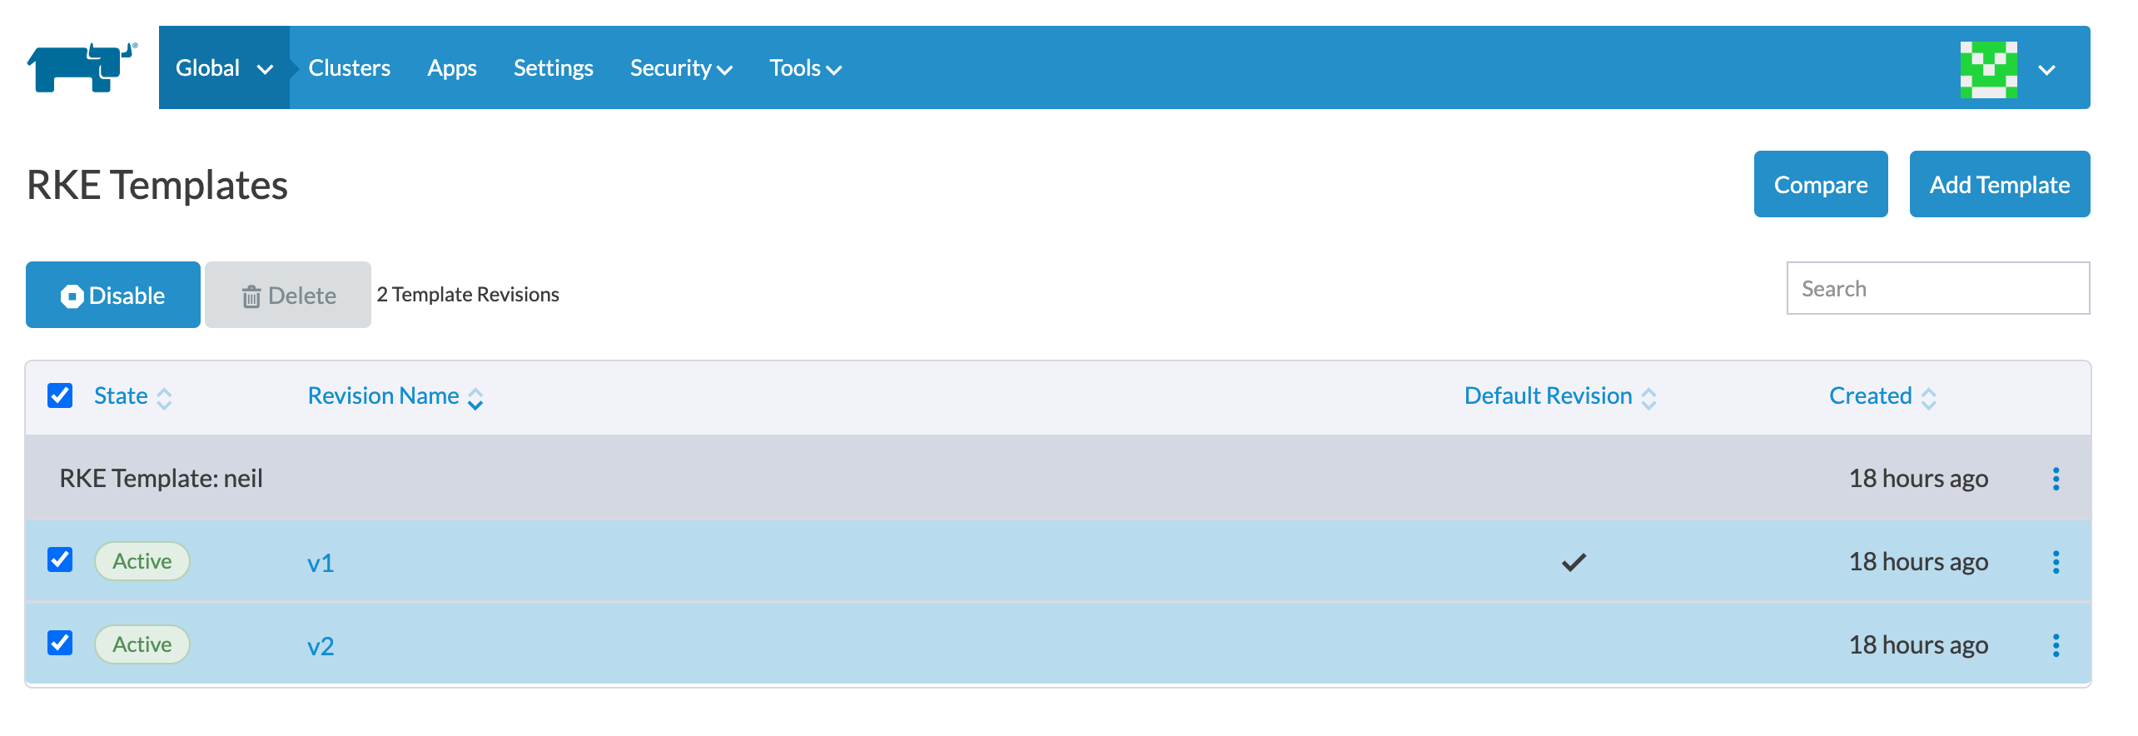Click the Revision Name column header
Image resolution: width=2138 pixels, height=736 pixels.
point(384,395)
